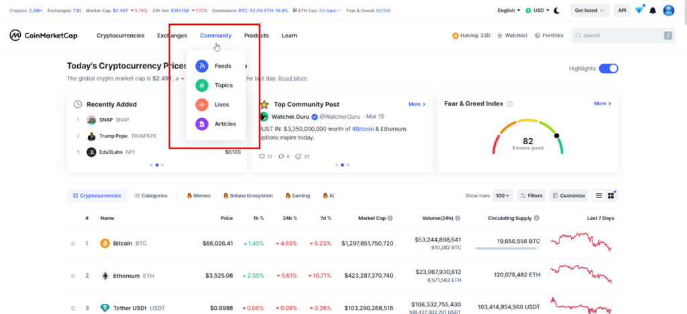Click the API button

coord(621,11)
